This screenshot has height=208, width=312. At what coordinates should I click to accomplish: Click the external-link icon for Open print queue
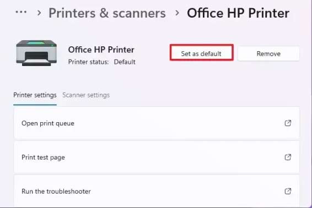coord(288,123)
